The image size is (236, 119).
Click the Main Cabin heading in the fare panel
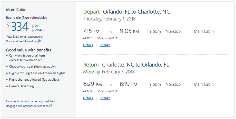click(16, 10)
